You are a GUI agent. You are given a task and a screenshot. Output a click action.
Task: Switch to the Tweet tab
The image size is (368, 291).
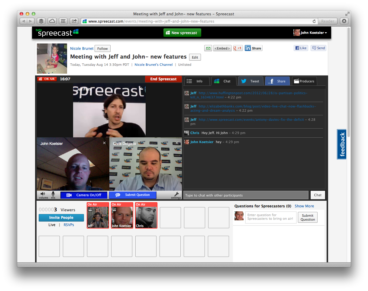click(x=250, y=81)
